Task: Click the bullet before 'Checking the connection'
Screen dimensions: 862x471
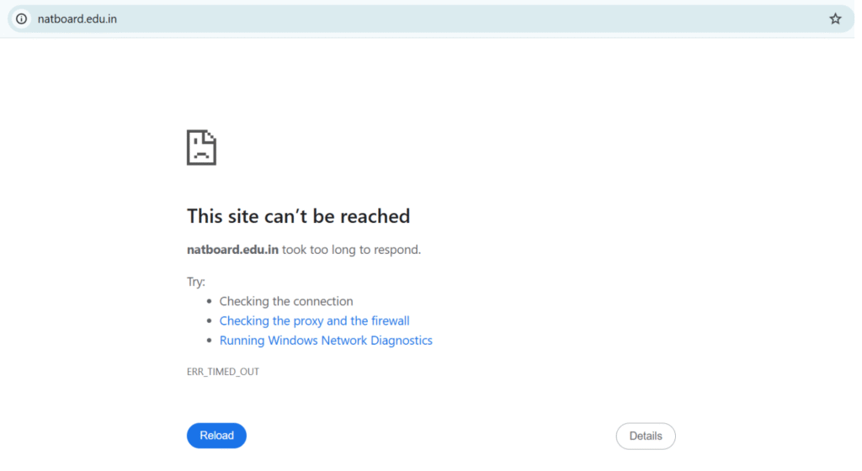Action: (x=209, y=301)
